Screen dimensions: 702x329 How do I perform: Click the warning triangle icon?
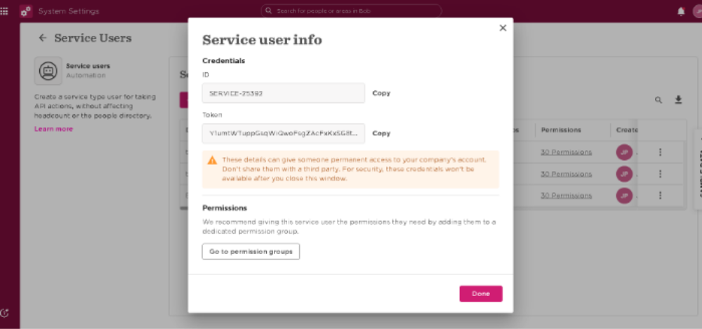(212, 160)
